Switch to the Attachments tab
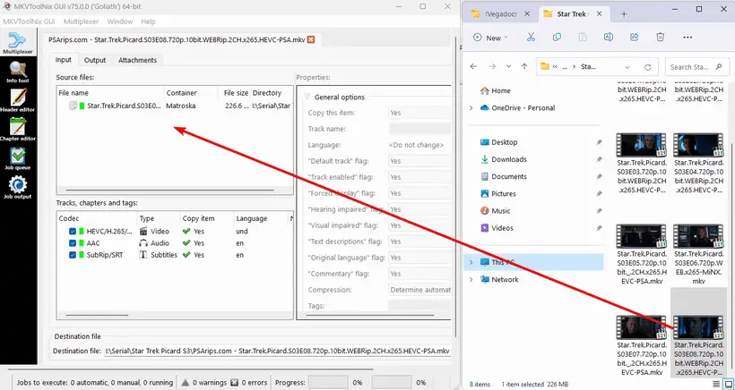 coord(137,60)
